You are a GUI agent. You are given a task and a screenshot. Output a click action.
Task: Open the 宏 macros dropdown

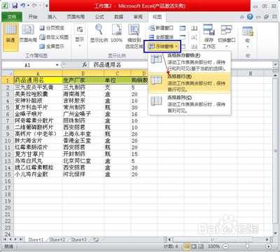pos(247,37)
